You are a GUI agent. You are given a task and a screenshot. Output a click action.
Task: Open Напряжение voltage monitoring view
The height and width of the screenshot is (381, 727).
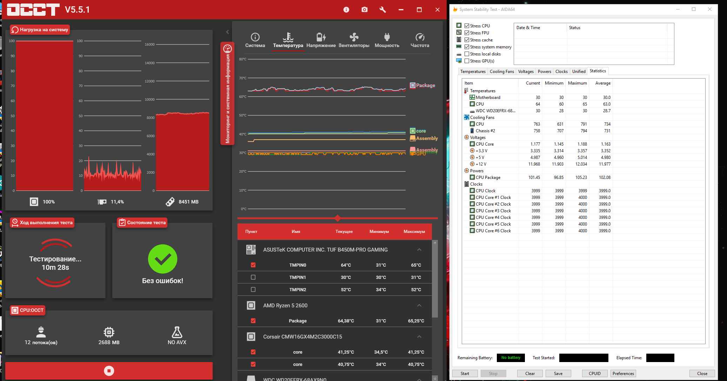(x=321, y=40)
